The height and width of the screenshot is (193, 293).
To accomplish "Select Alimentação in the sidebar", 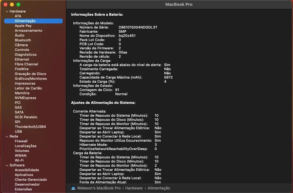I will 33,21.
